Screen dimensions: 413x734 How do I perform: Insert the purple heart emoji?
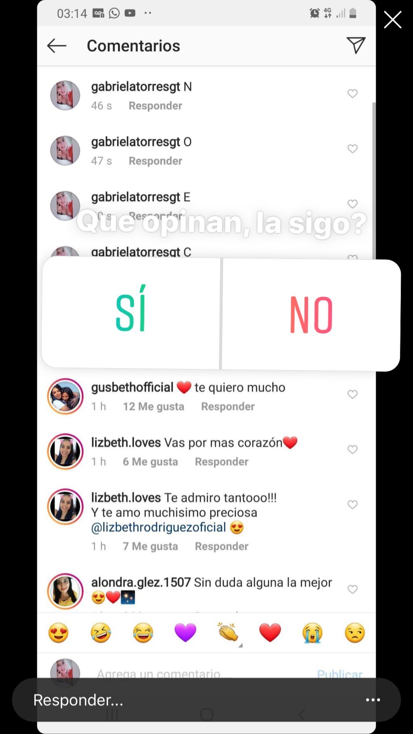[x=185, y=632]
